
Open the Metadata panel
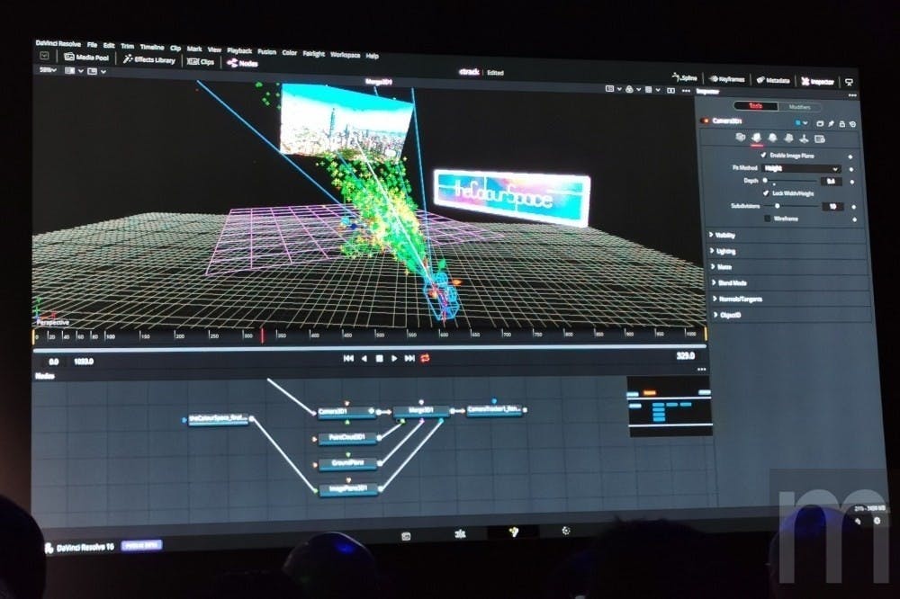[x=772, y=80]
